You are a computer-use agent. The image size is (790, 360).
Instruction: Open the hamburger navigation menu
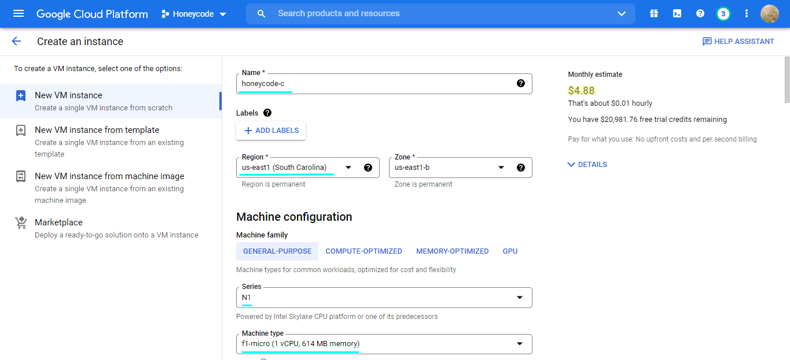19,13
